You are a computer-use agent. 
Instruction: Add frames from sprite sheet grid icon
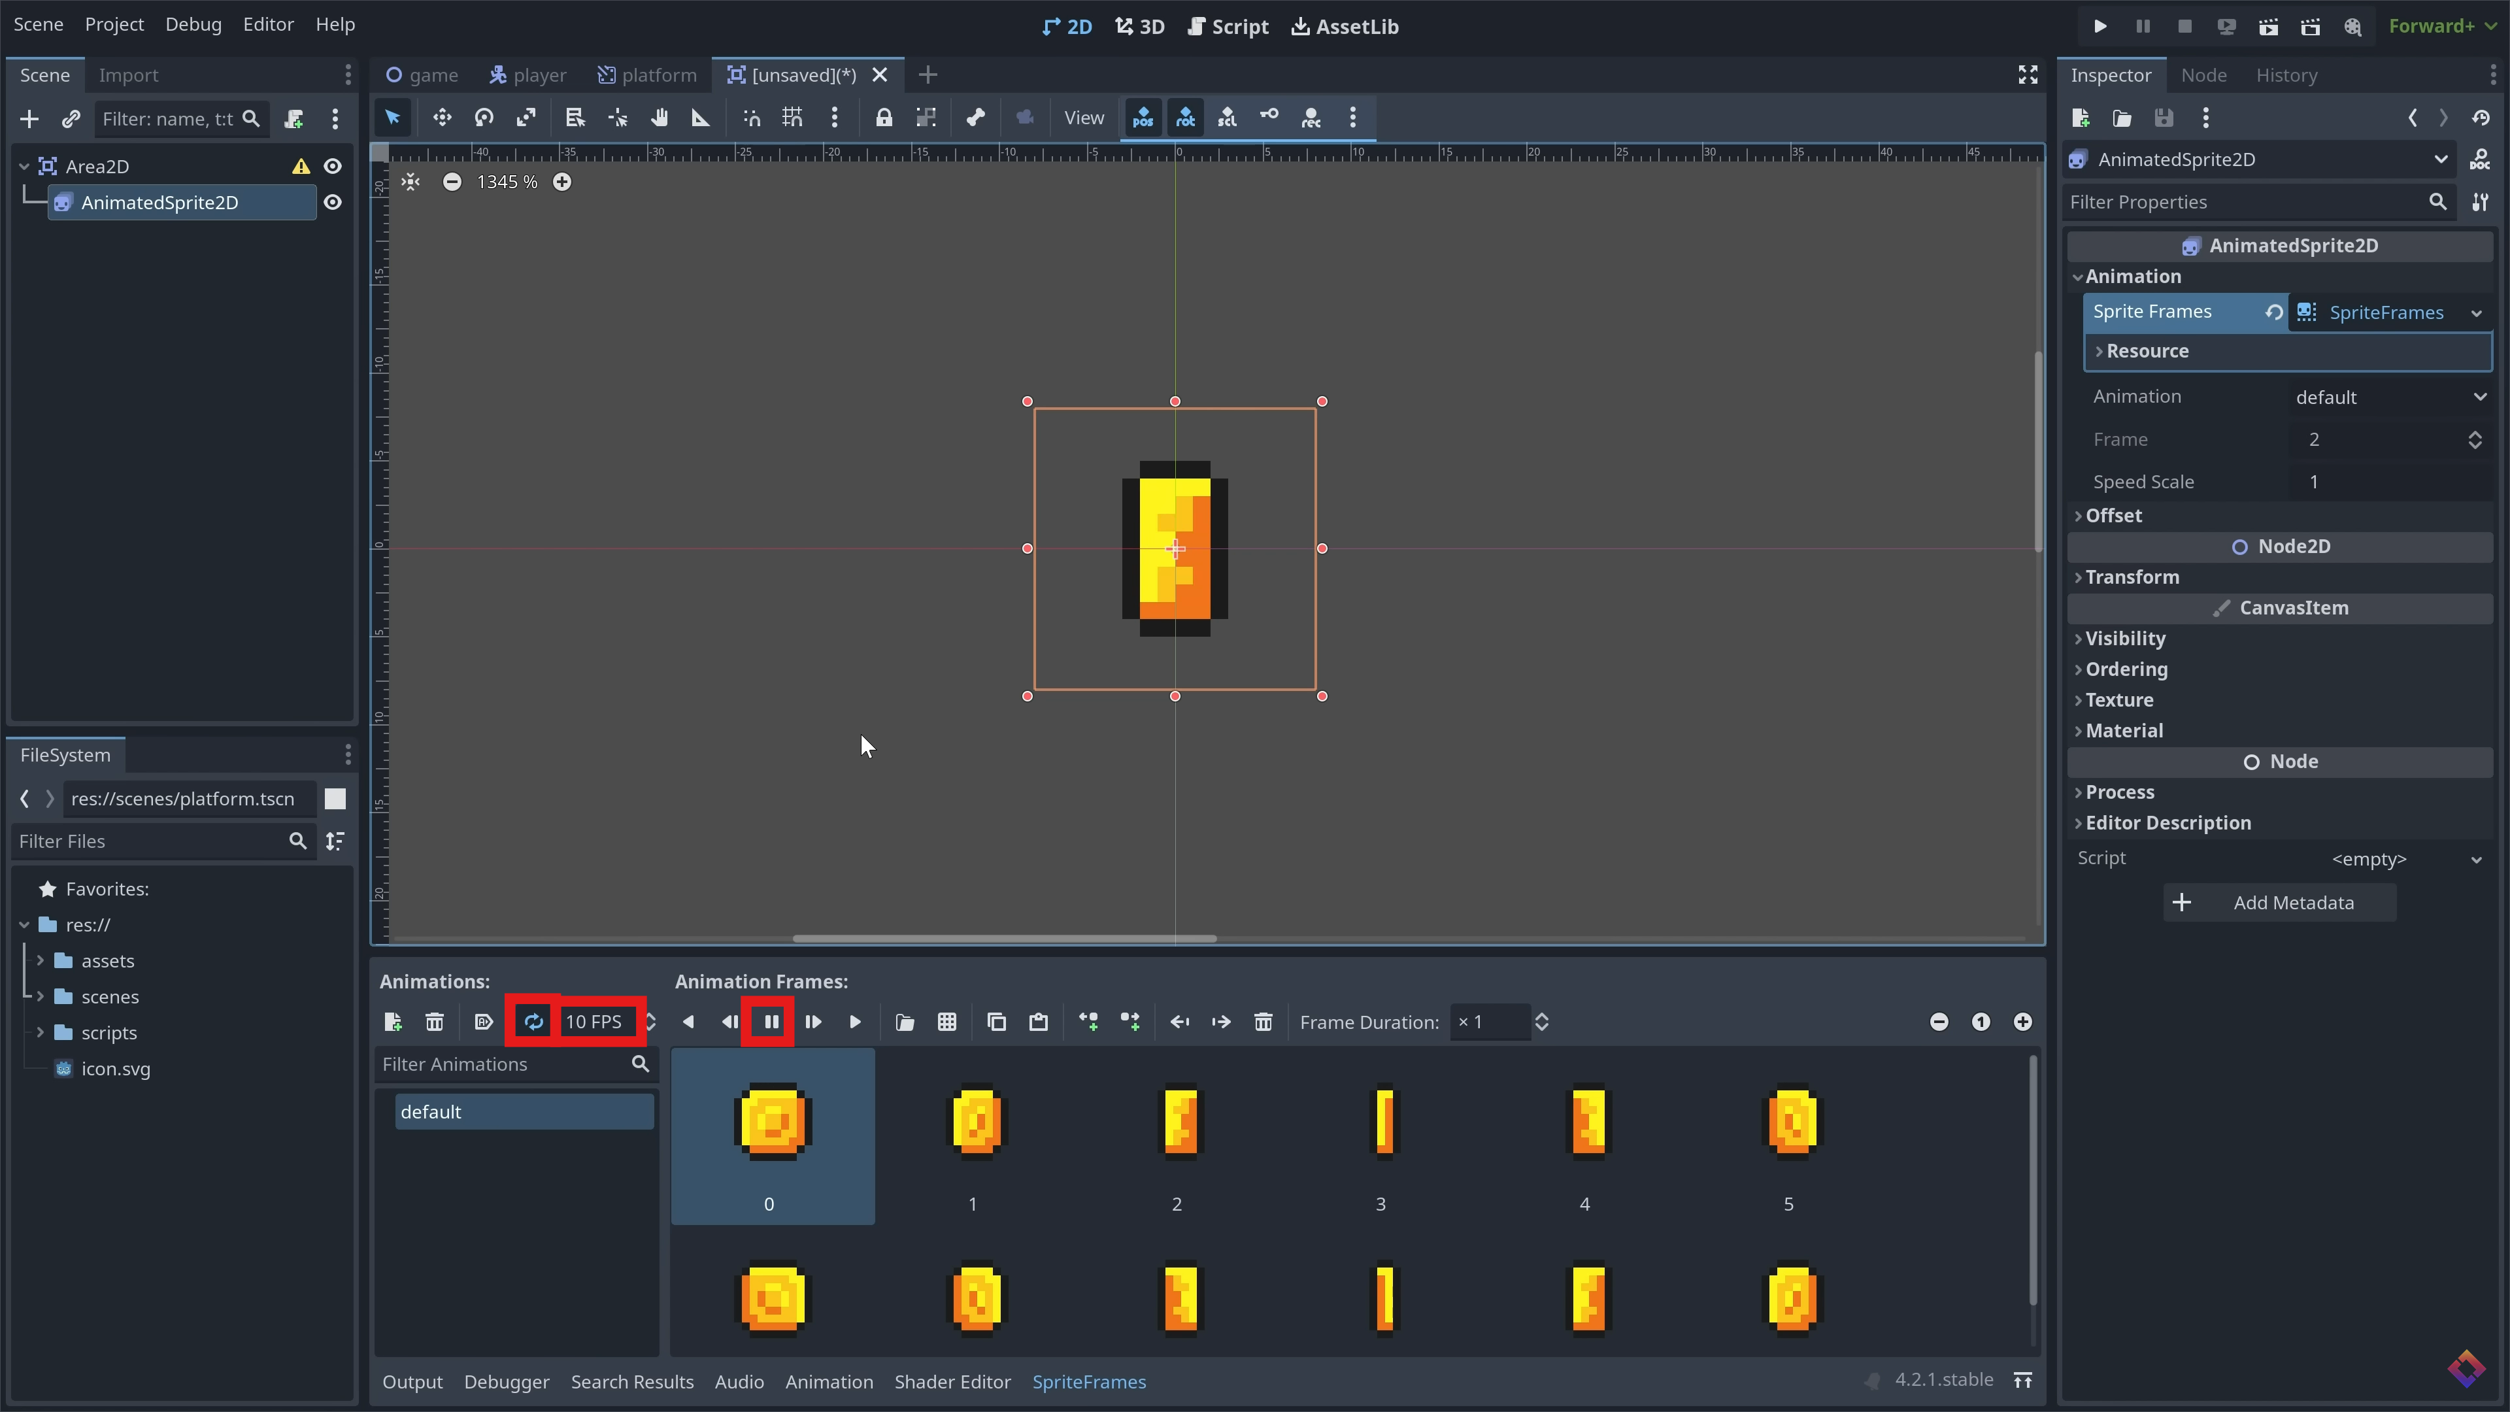coord(946,1022)
